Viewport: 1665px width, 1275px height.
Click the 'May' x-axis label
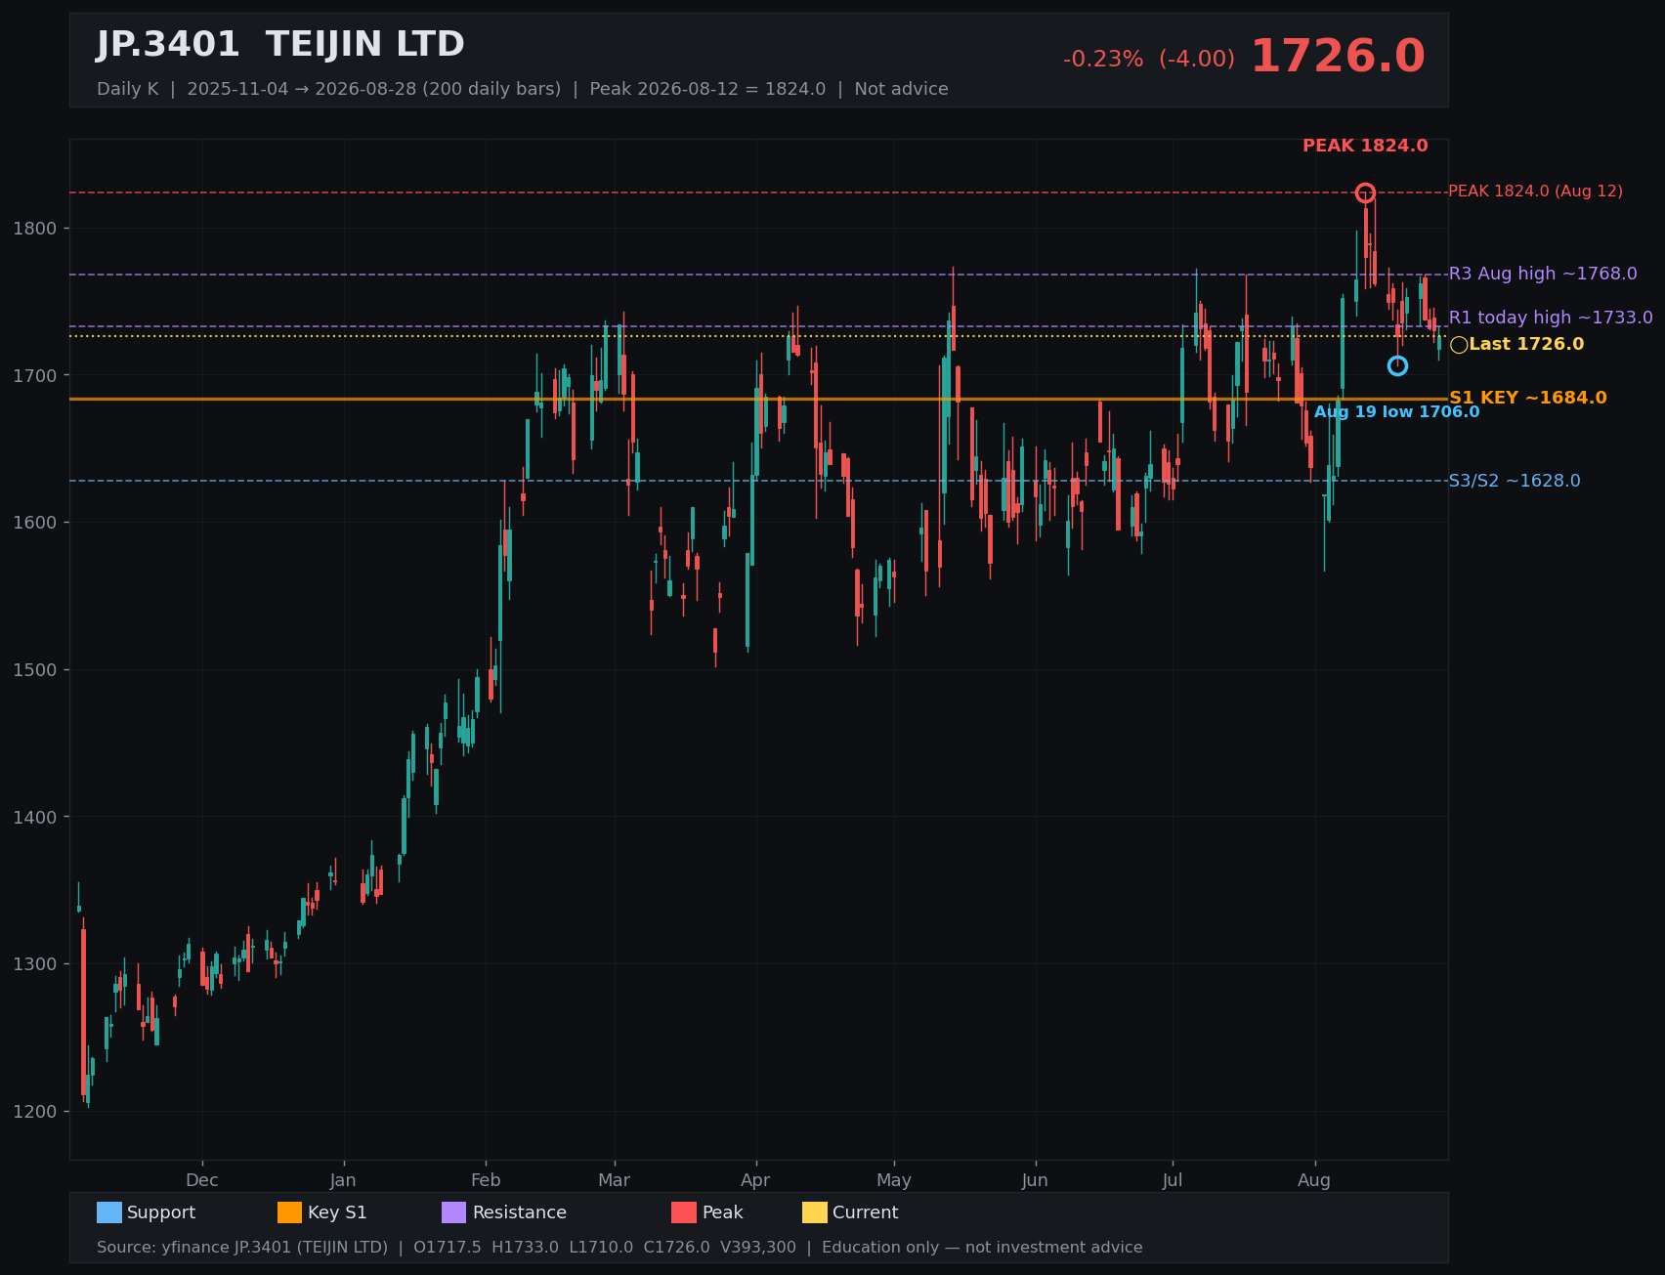pos(894,1180)
